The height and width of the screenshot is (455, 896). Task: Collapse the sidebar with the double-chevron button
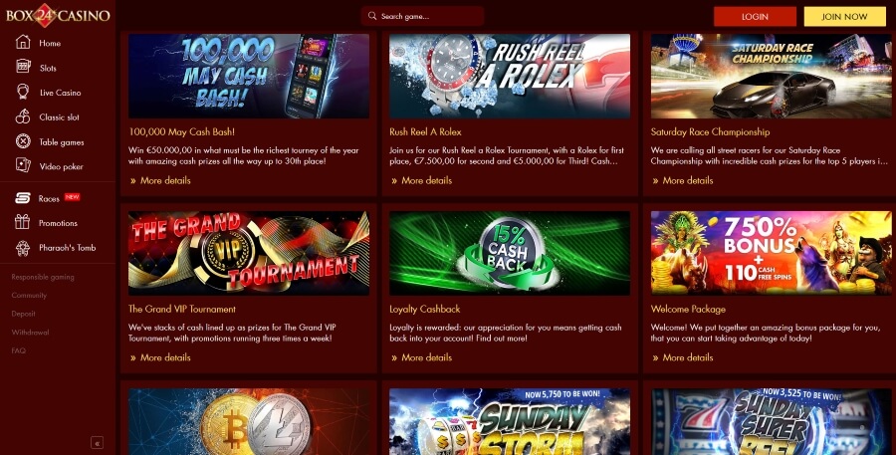pyautogui.click(x=98, y=442)
